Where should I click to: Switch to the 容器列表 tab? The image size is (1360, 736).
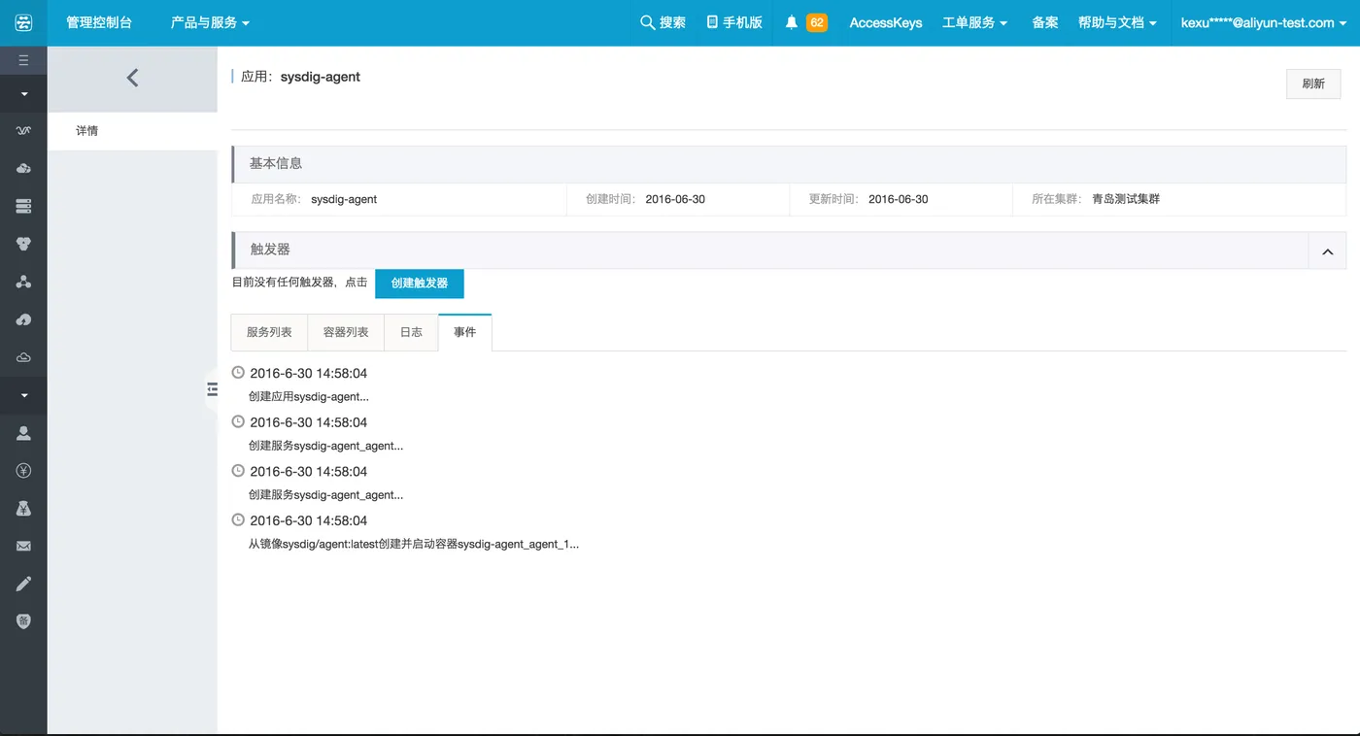346,332
